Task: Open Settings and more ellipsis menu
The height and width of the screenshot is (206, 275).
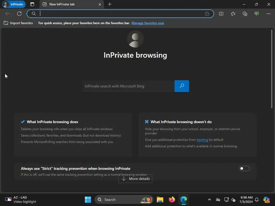Action: click(x=269, y=14)
